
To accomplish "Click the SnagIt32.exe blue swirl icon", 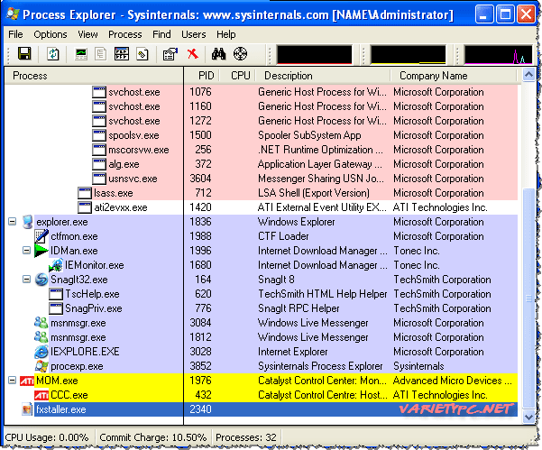I will [41, 280].
